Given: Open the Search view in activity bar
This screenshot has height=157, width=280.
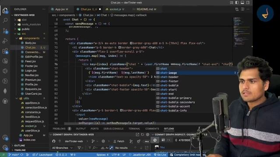Looking at the screenshot, I should (x=5, y=20).
